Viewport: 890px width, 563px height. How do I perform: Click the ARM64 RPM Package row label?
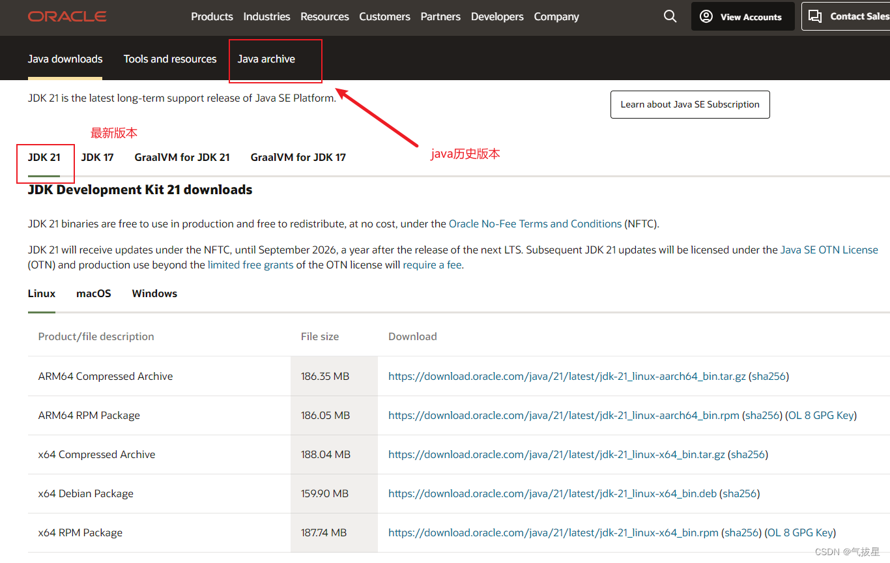pos(89,415)
